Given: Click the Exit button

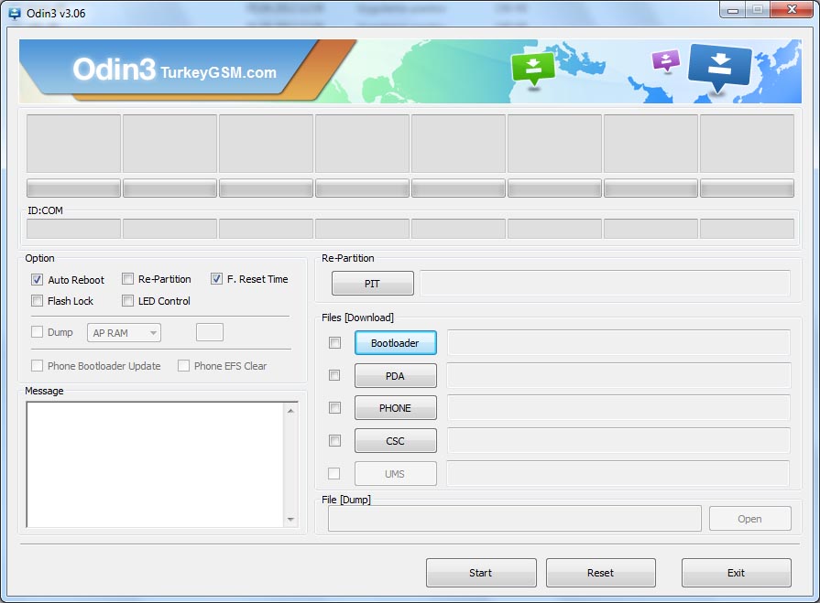Looking at the screenshot, I should pos(737,573).
